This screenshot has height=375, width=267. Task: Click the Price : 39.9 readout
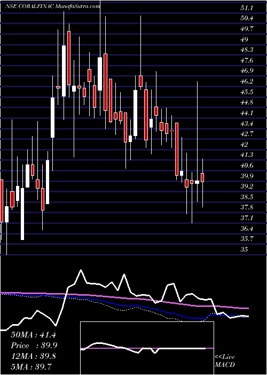34,345
